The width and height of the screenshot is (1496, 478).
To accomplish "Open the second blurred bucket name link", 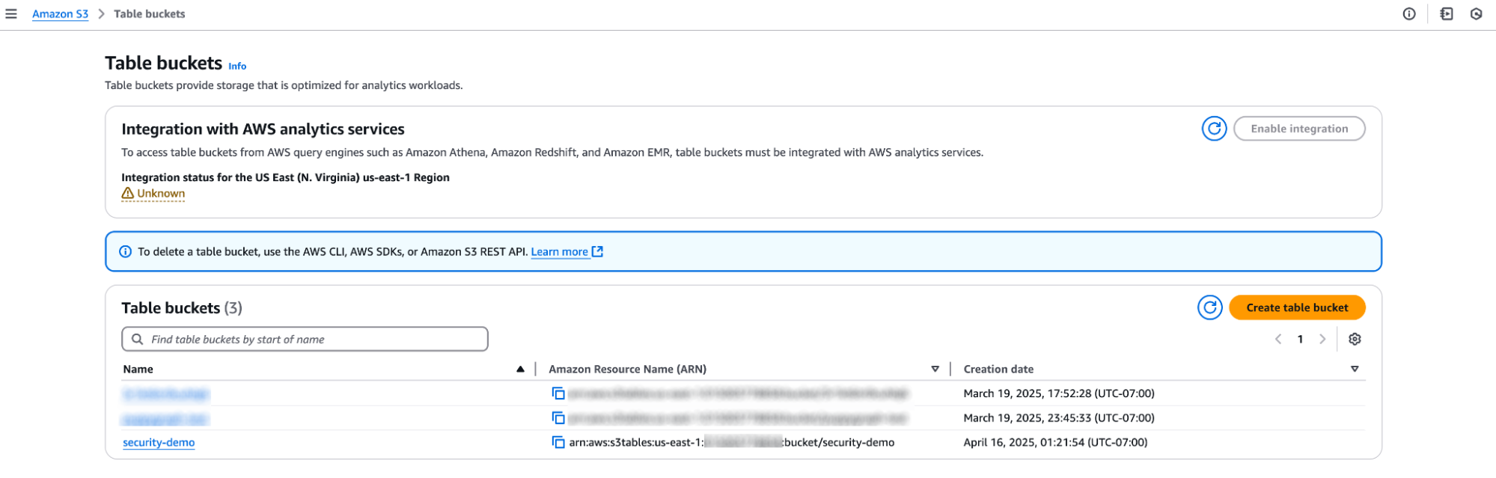I will 165,418.
